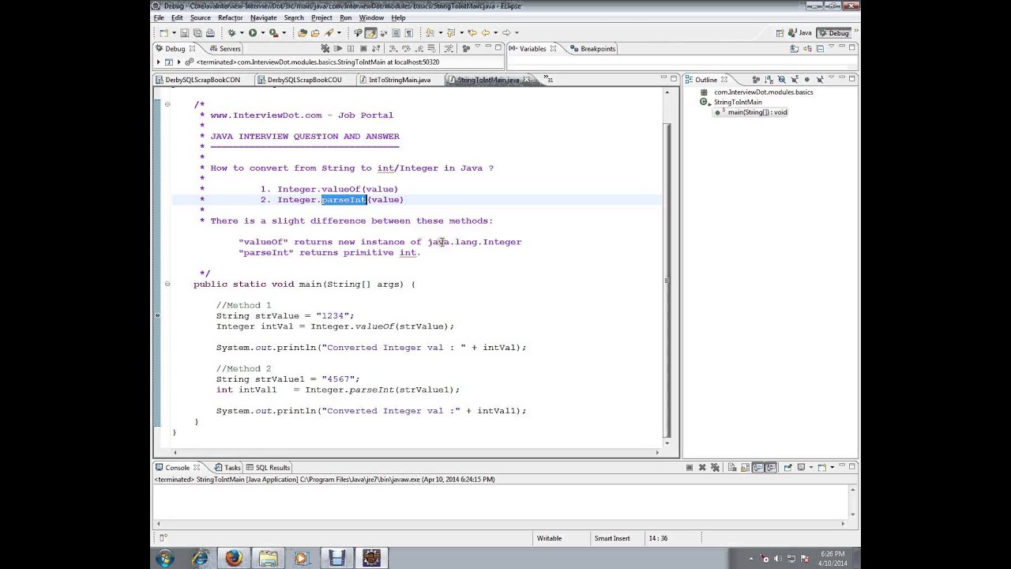Click Open Perspective icon
Viewport: 1011px width, 569px height.
pyautogui.click(x=780, y=32)
